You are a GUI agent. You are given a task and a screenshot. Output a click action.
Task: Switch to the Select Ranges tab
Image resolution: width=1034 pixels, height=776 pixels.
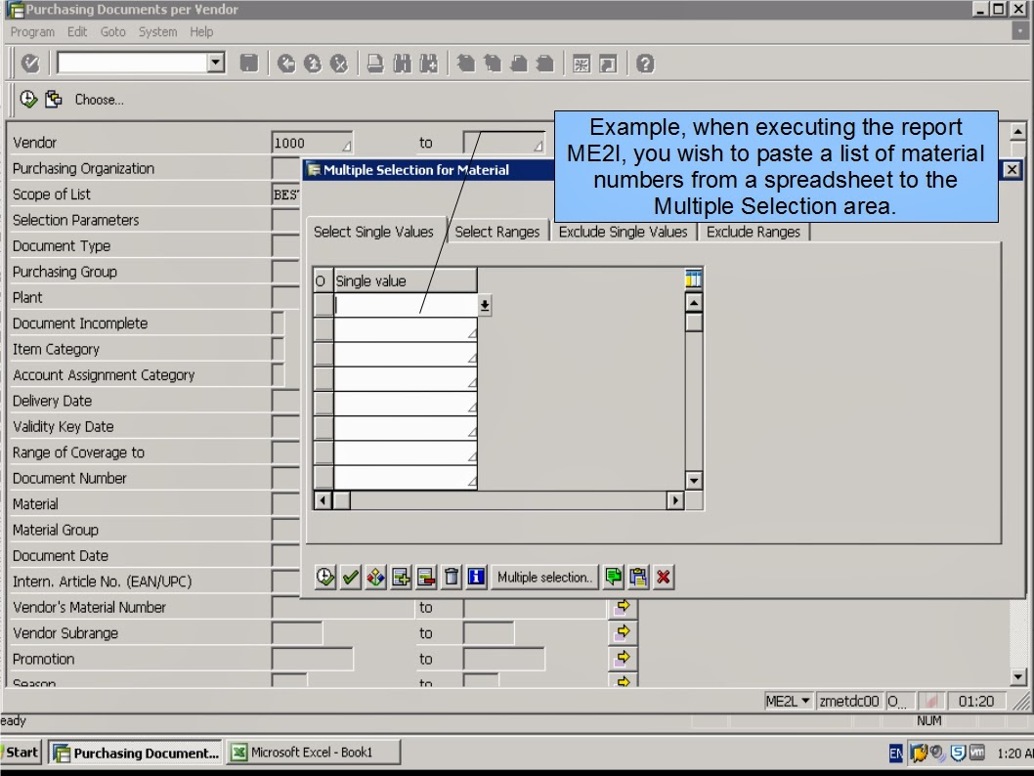click(498, 232)
